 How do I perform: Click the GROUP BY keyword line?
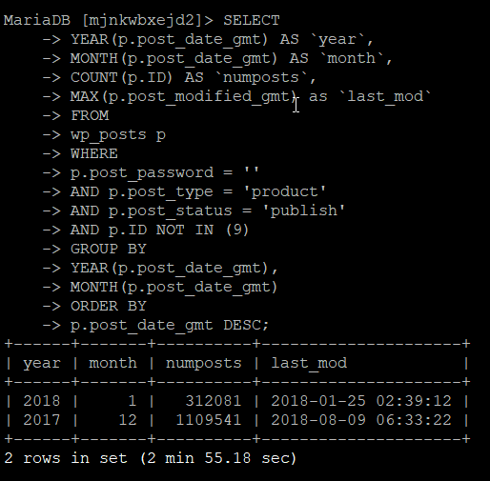point(109,250)
